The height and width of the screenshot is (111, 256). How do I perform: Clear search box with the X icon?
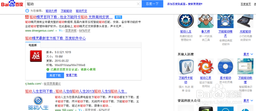138,4
